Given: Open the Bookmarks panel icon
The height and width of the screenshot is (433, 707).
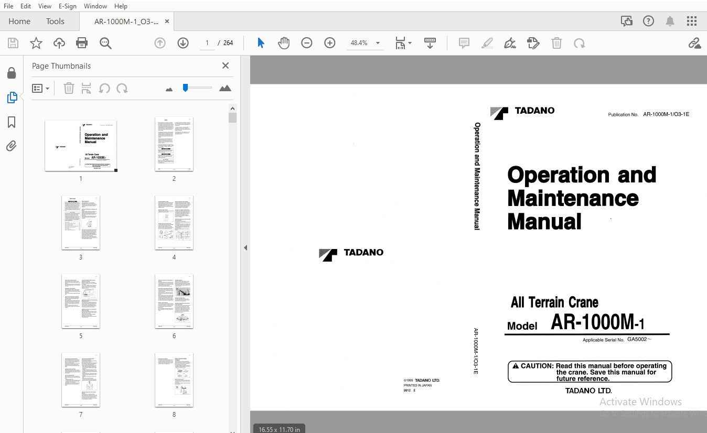Looking at the screenshot, I should tap(12, 122).
